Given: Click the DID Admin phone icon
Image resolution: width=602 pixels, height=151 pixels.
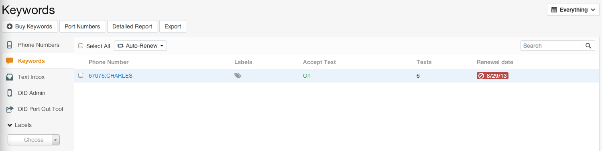Looking at the screenshot, I should tap(10, 93).
